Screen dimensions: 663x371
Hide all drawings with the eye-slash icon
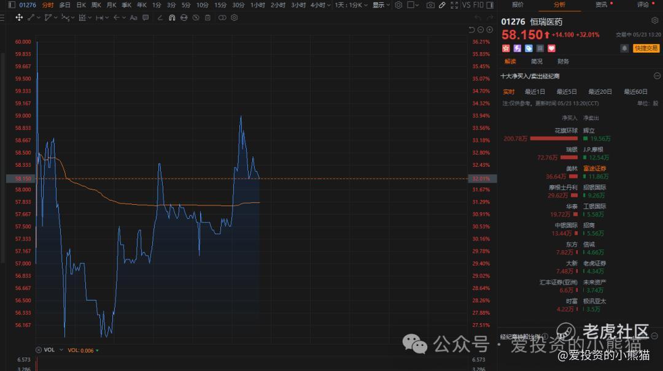click(x=196, y=18)
